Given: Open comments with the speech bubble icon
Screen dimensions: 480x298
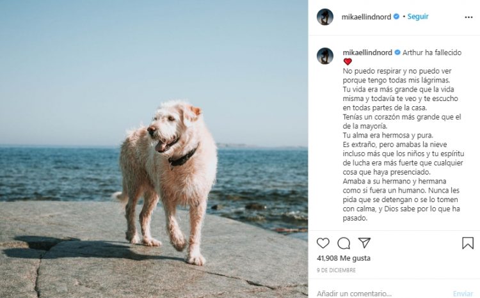Looking at the screenshot, I should (344, 243).
